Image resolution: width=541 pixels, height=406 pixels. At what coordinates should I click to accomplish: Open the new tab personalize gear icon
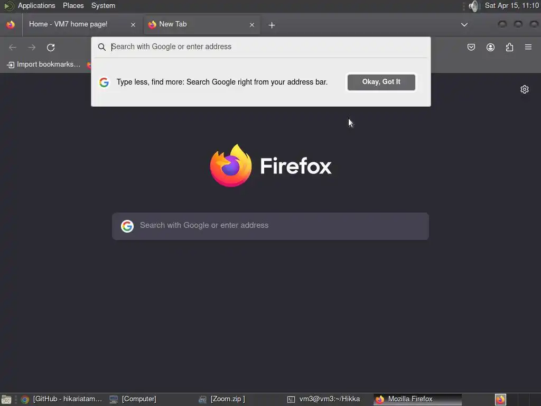coord(525,89)
